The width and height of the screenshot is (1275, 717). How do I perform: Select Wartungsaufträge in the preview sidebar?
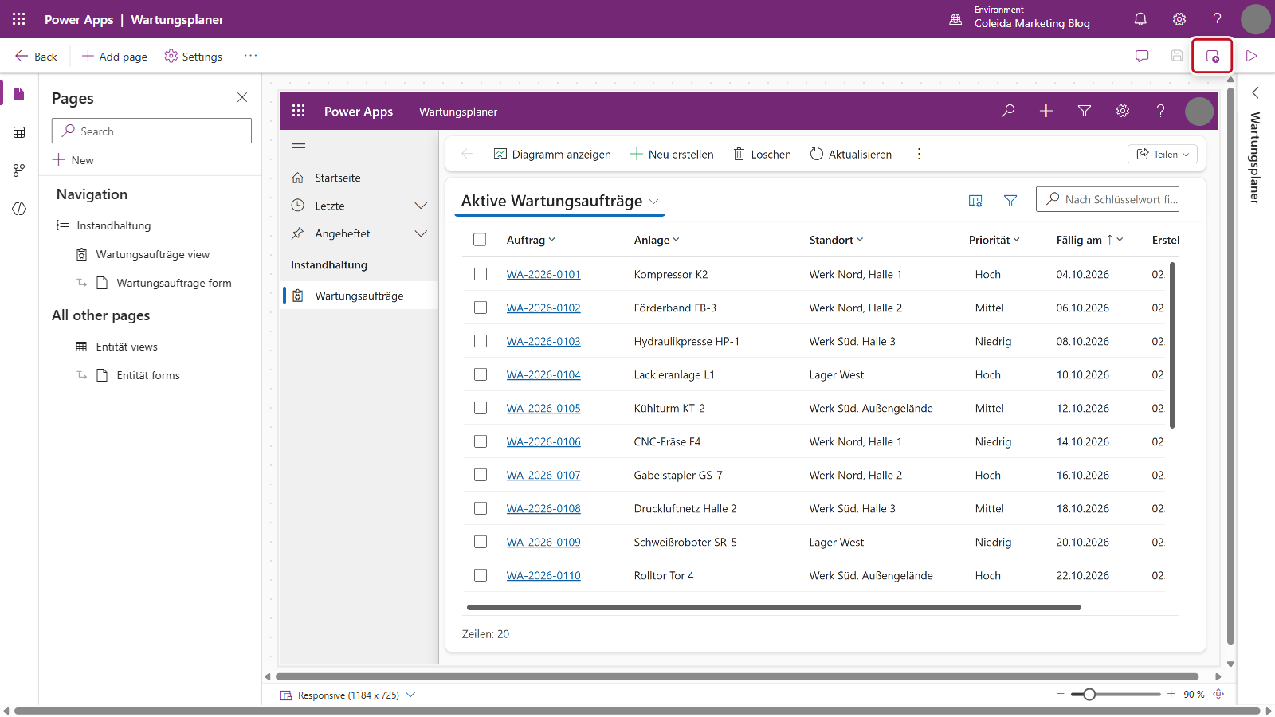pyautogui.click(x=359, y=296)
